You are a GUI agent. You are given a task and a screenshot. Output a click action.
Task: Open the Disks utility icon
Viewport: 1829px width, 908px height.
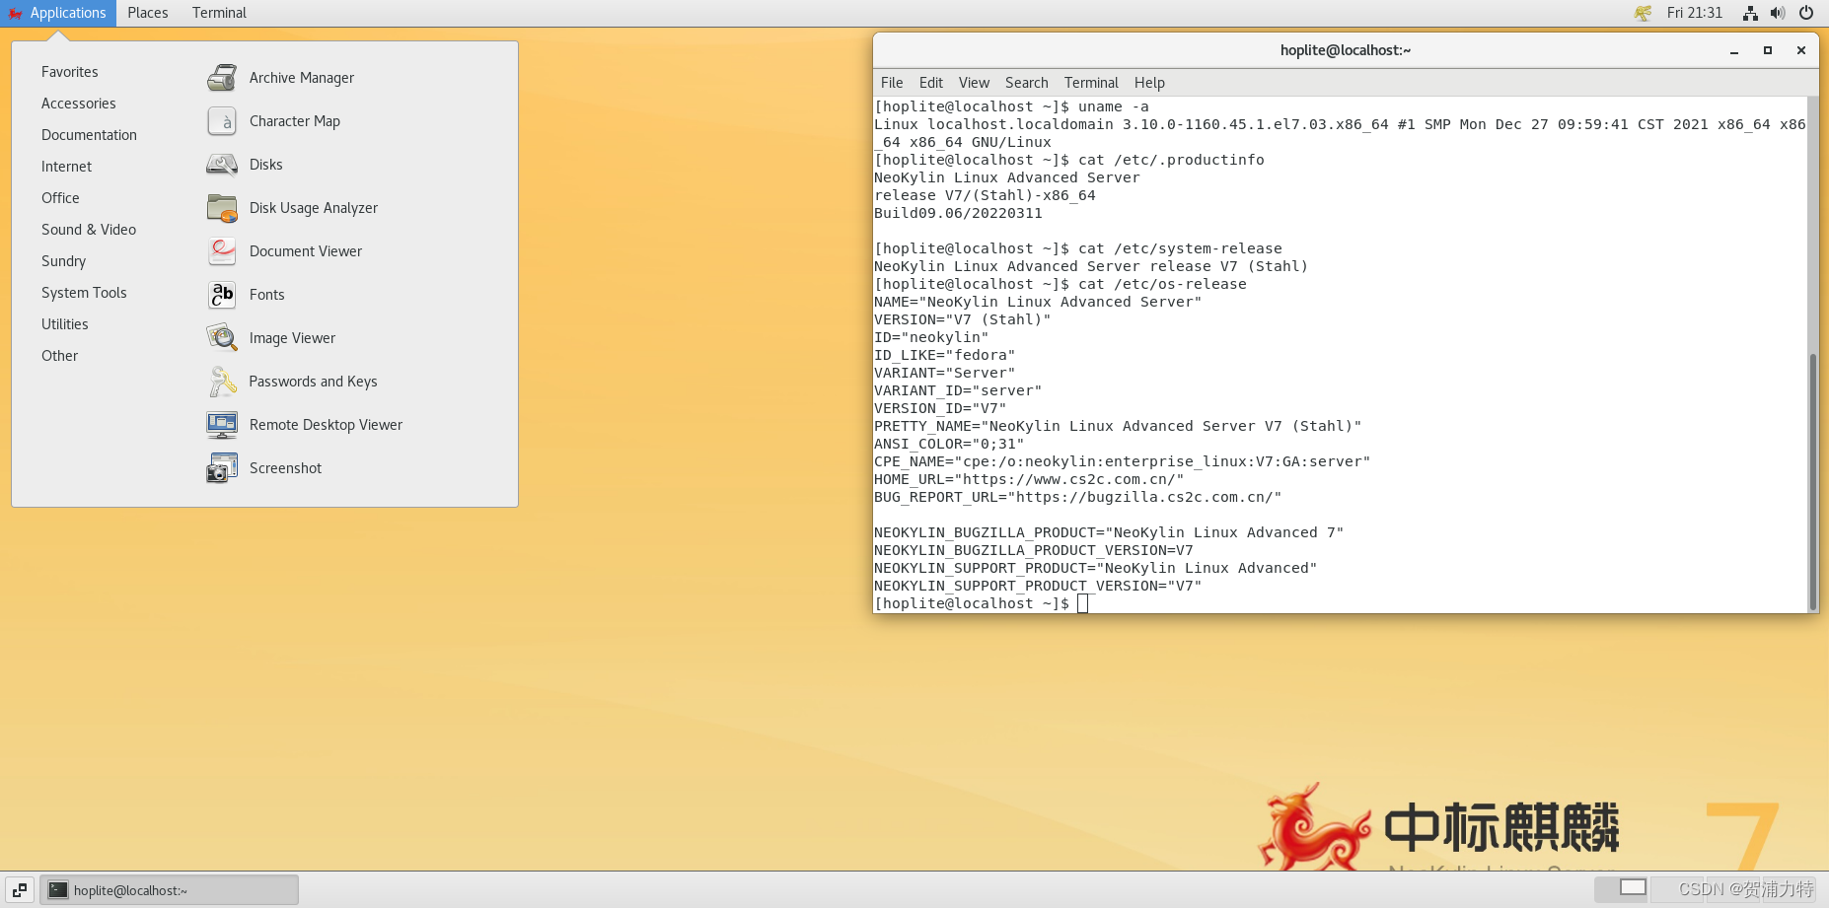click(x=222, y=165)
